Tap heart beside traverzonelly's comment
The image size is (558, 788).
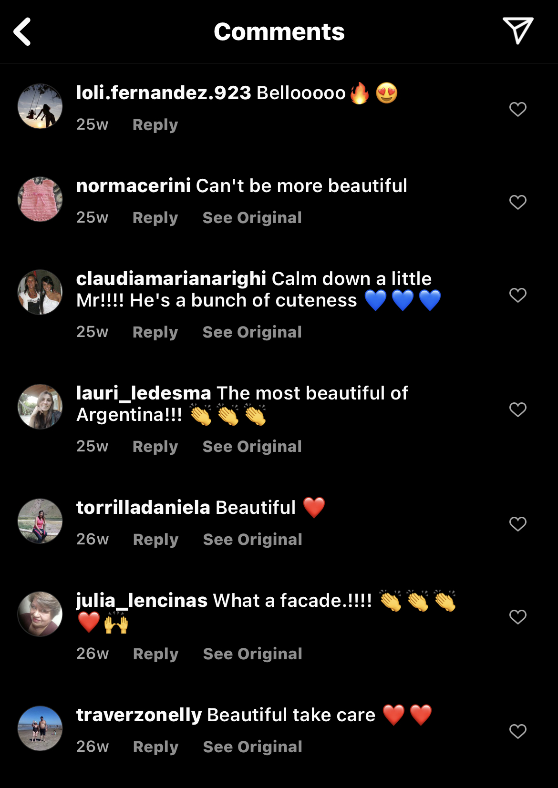pyautogui.click(x=518, y=731)
